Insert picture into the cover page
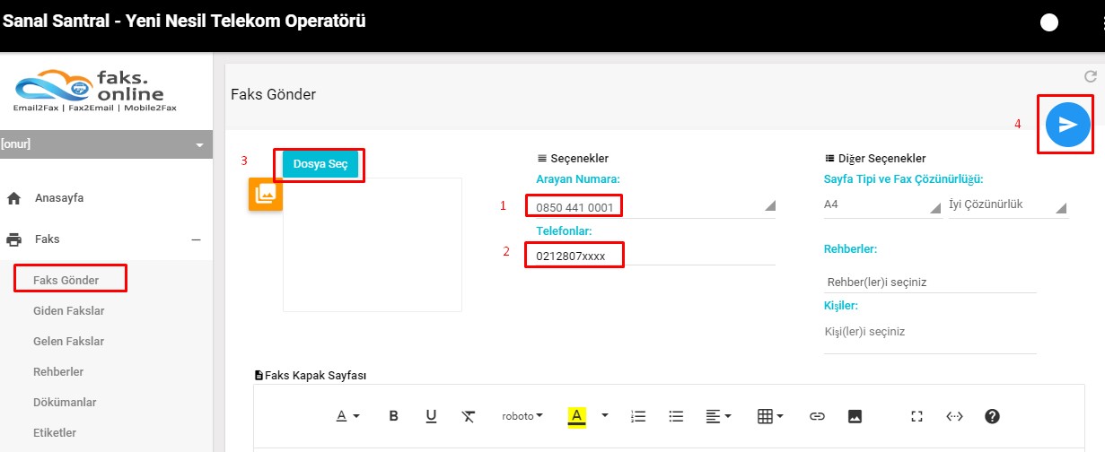Screen dimensions: 1105x452 [x=855, y=416]
